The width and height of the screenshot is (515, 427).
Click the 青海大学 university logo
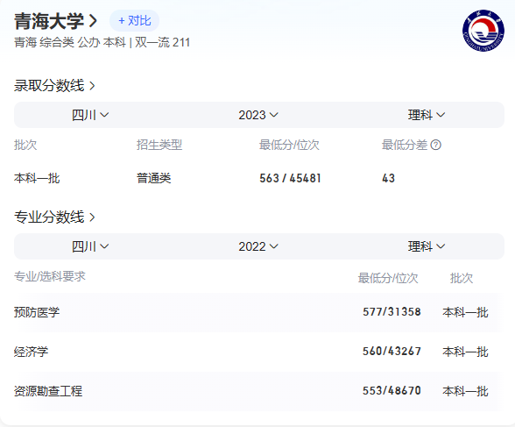point(483,31)
